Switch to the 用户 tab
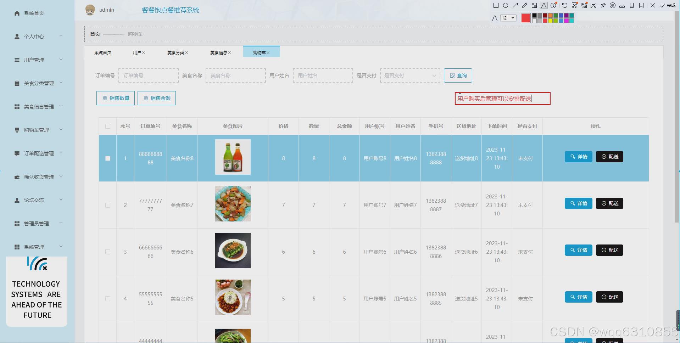Image resolution: width=680 pixels, height=343 pixels. [x=137, y=52]
